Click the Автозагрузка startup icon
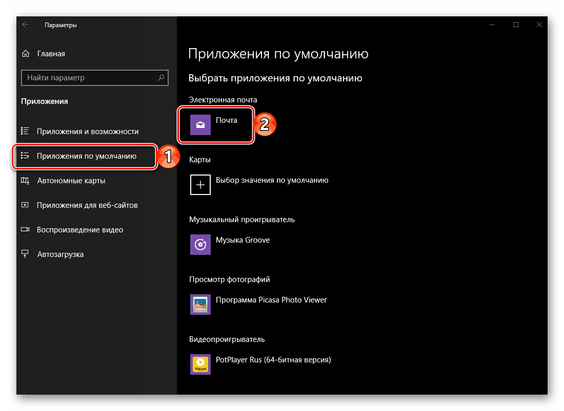 pos(25,254)
